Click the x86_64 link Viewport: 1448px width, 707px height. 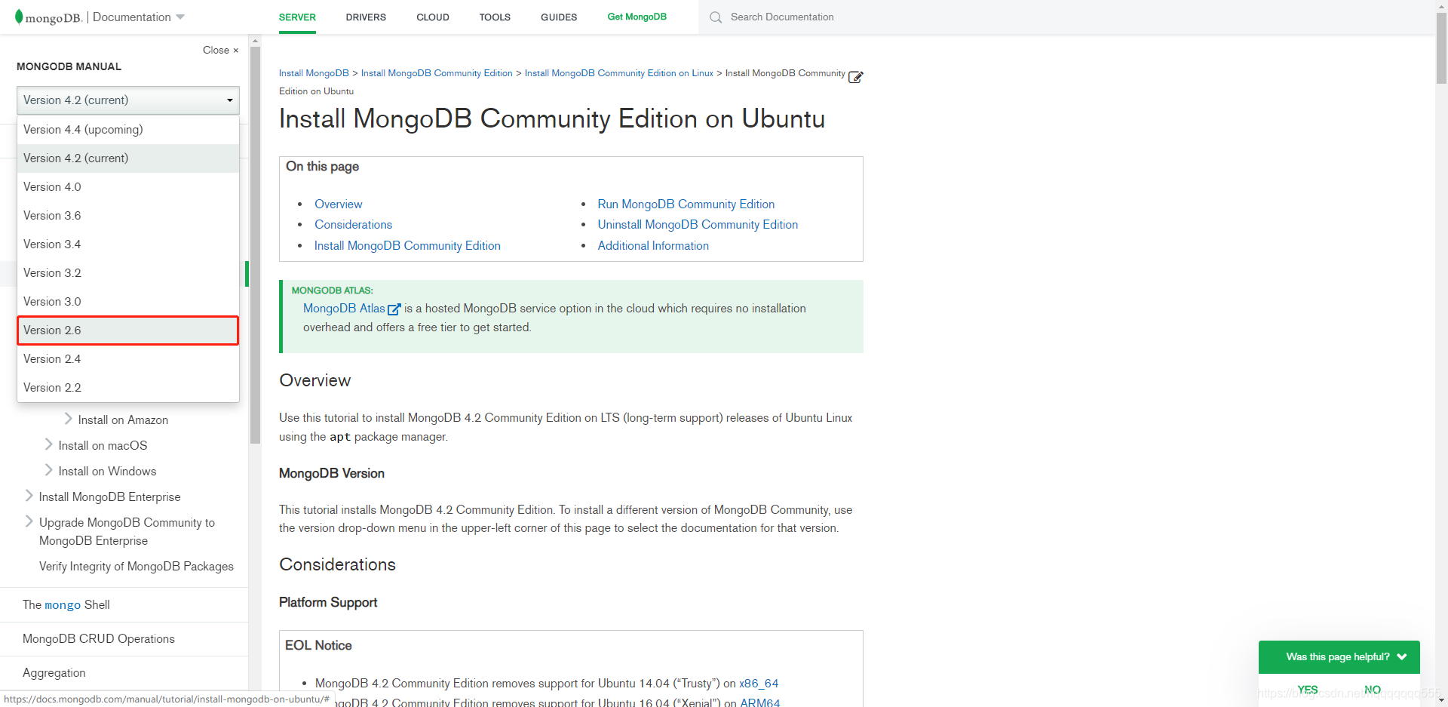tap(759, 684)
